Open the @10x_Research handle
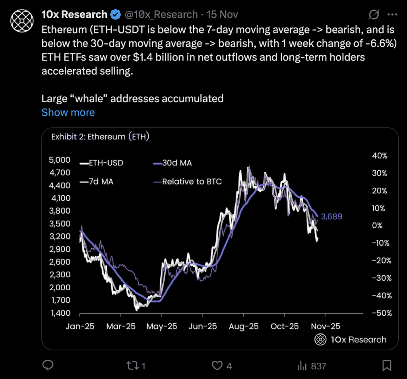Screen dimensions: 407x379 click(161, 15)
